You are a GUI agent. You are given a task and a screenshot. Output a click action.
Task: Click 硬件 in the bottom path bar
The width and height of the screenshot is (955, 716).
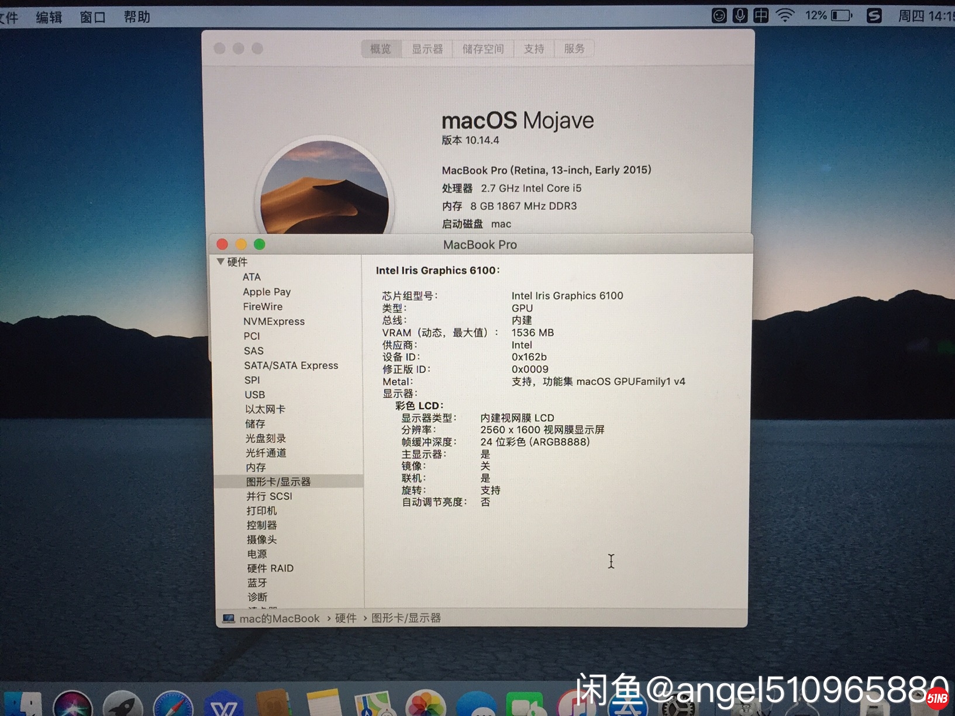(x=346, y=618)
